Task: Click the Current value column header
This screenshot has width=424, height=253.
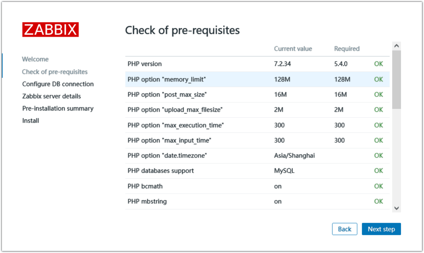Action: click(293, 49)
